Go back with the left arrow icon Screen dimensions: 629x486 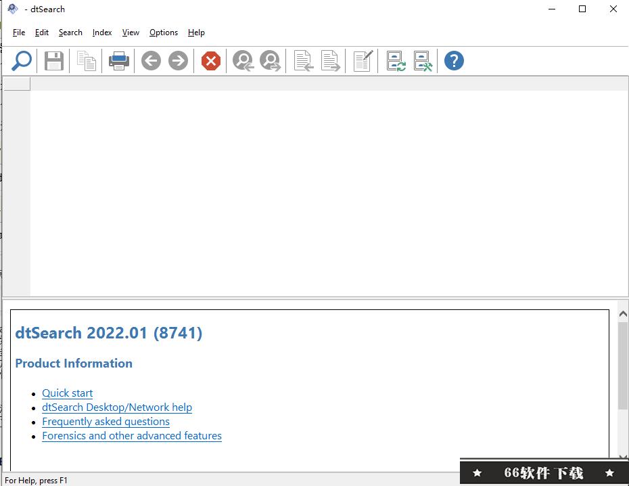[x=152, y=61]
